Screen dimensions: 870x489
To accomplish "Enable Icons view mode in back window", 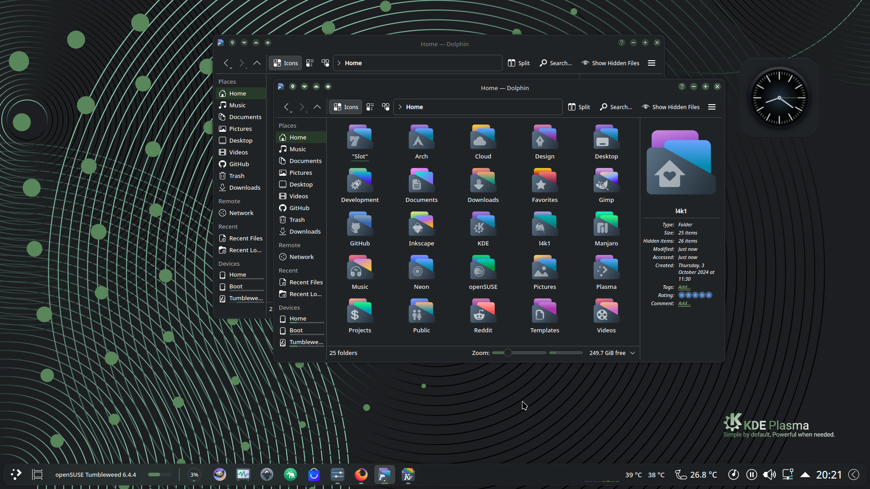I will 285,63.
